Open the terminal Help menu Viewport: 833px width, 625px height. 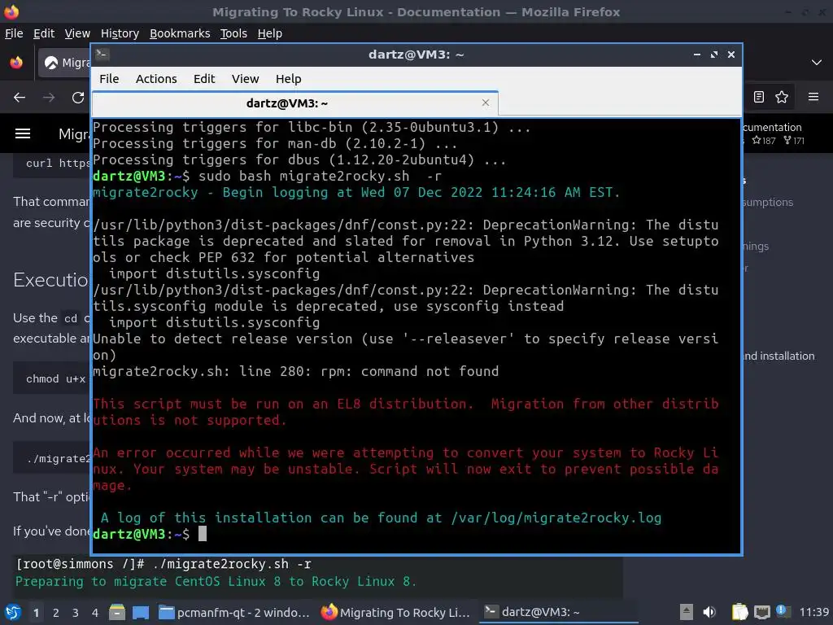click(289, 79)
